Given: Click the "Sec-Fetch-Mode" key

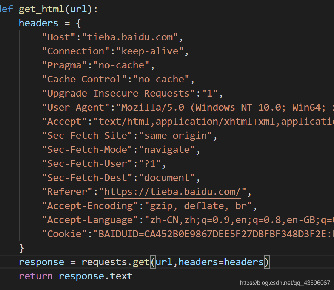Looking at the screenshot, I should click(x=87, y=149).
